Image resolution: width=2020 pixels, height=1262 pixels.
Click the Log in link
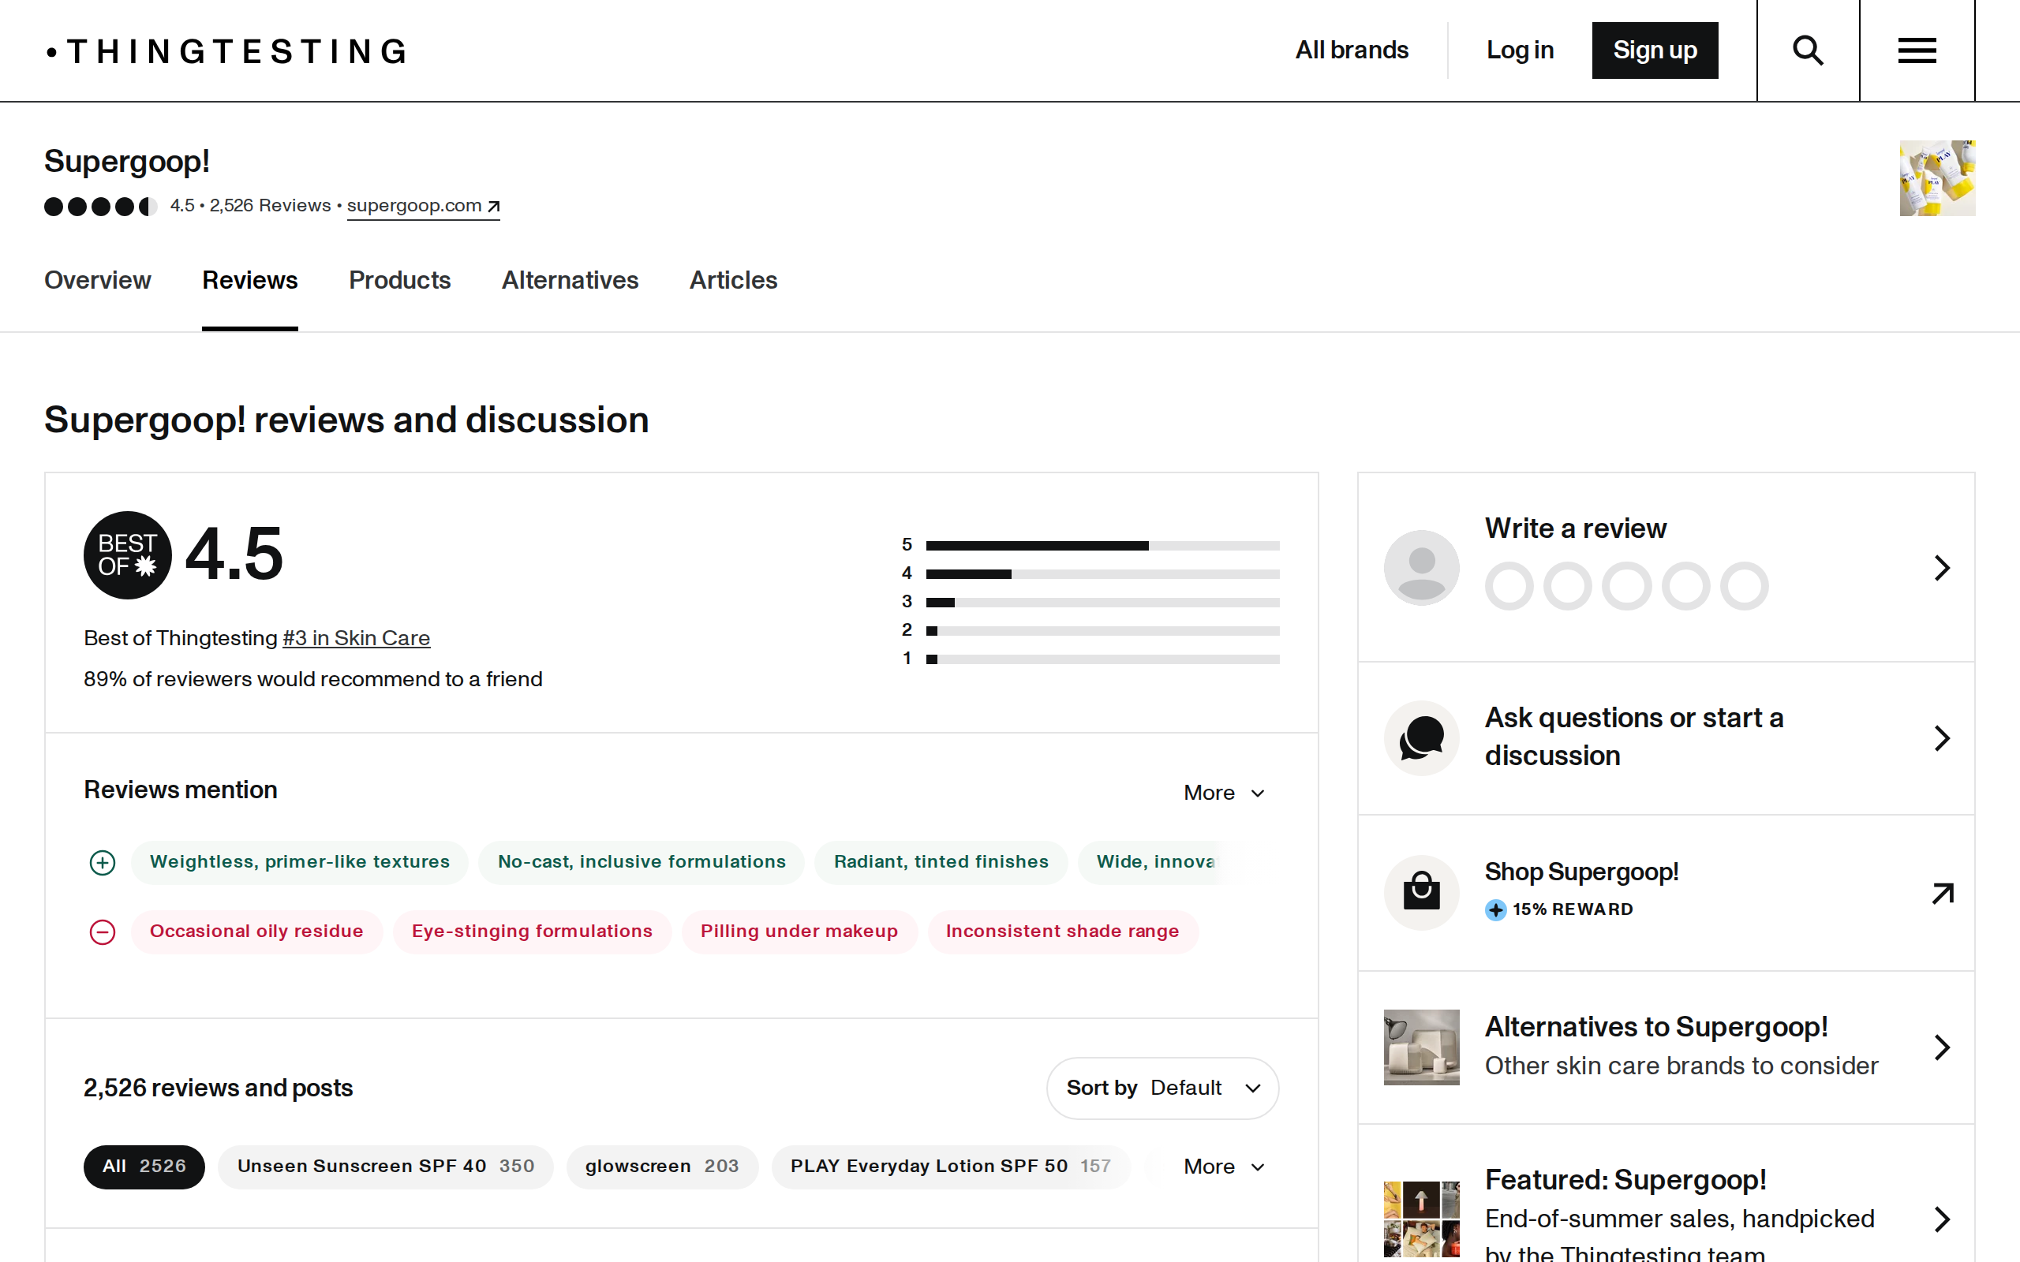[1520, 50]
